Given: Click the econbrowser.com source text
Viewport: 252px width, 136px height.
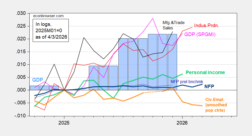Looking at the screenshot, I should point(49,16).
